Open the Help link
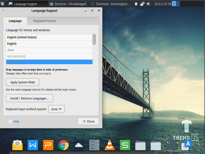Screen dimensions: 205x154 point(16,122)
